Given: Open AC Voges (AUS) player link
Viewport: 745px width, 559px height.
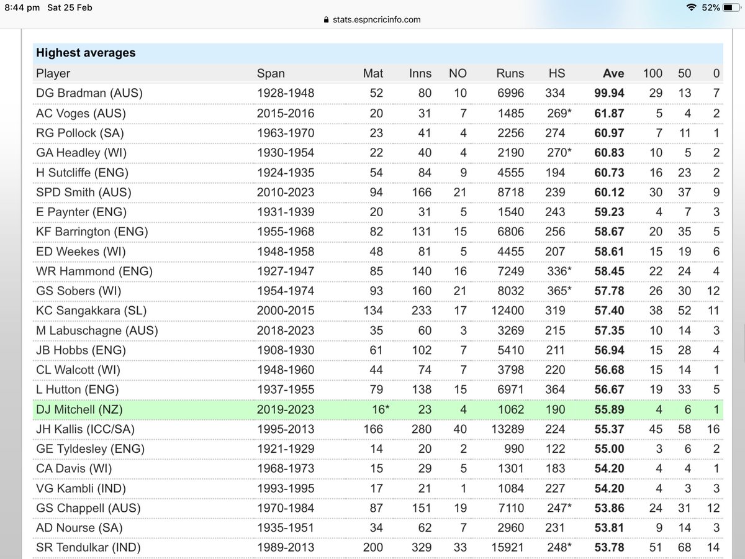Looking at the screenshot, I should pos(81,113).
